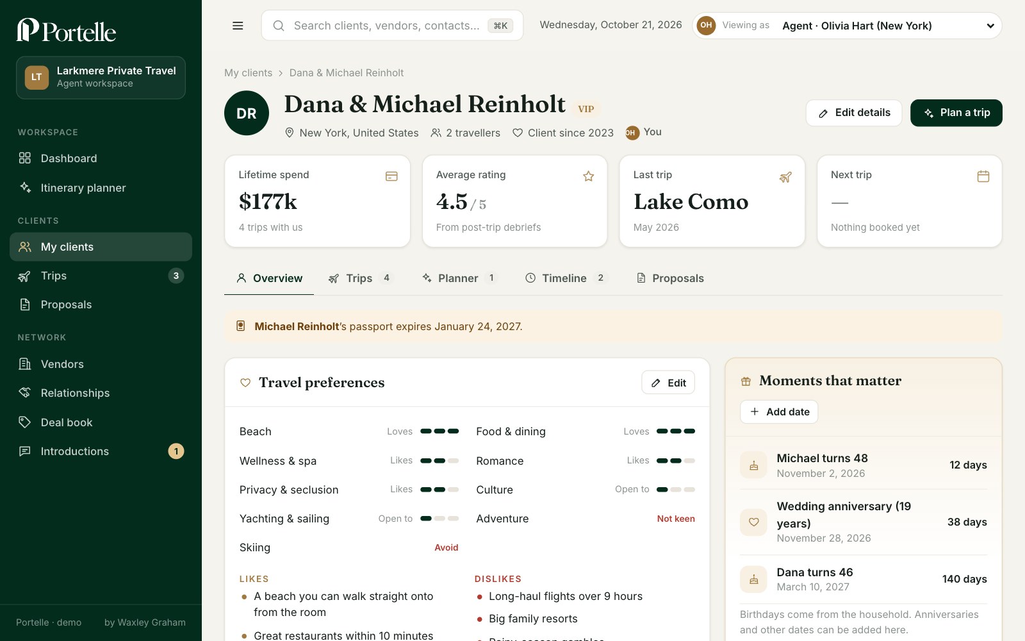Click the OH agent avatar next to You
The height and width of the screenshot is (641, 1025).
pyautogui.click(x=632, y=133)
